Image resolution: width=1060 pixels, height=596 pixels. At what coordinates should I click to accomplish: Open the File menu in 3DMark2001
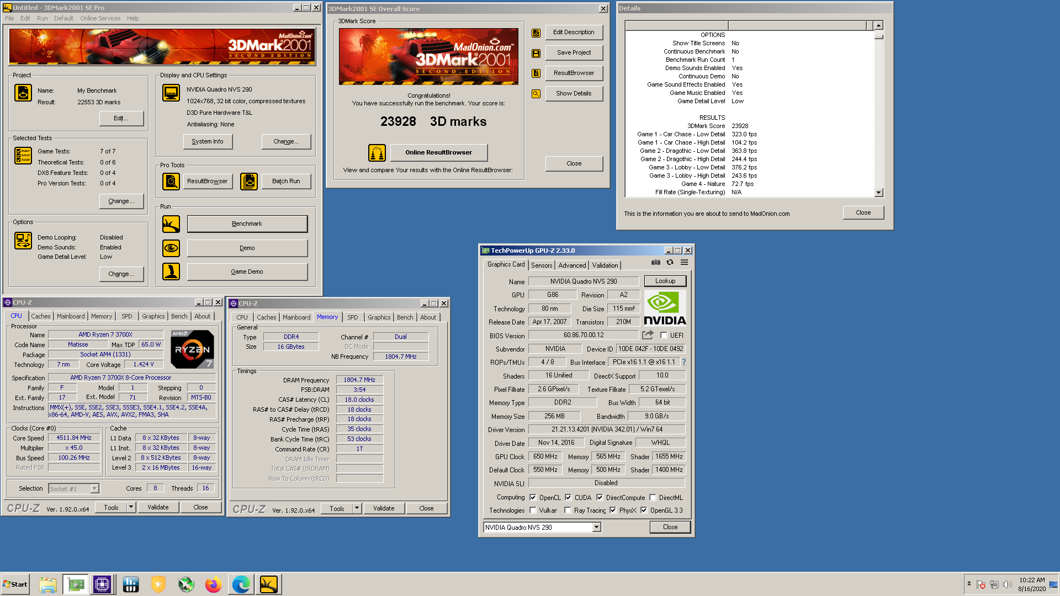[x=9, y=18]
